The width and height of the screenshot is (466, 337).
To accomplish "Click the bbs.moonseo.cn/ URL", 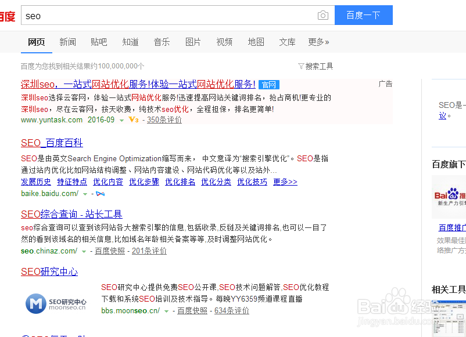I will (131, 310).
